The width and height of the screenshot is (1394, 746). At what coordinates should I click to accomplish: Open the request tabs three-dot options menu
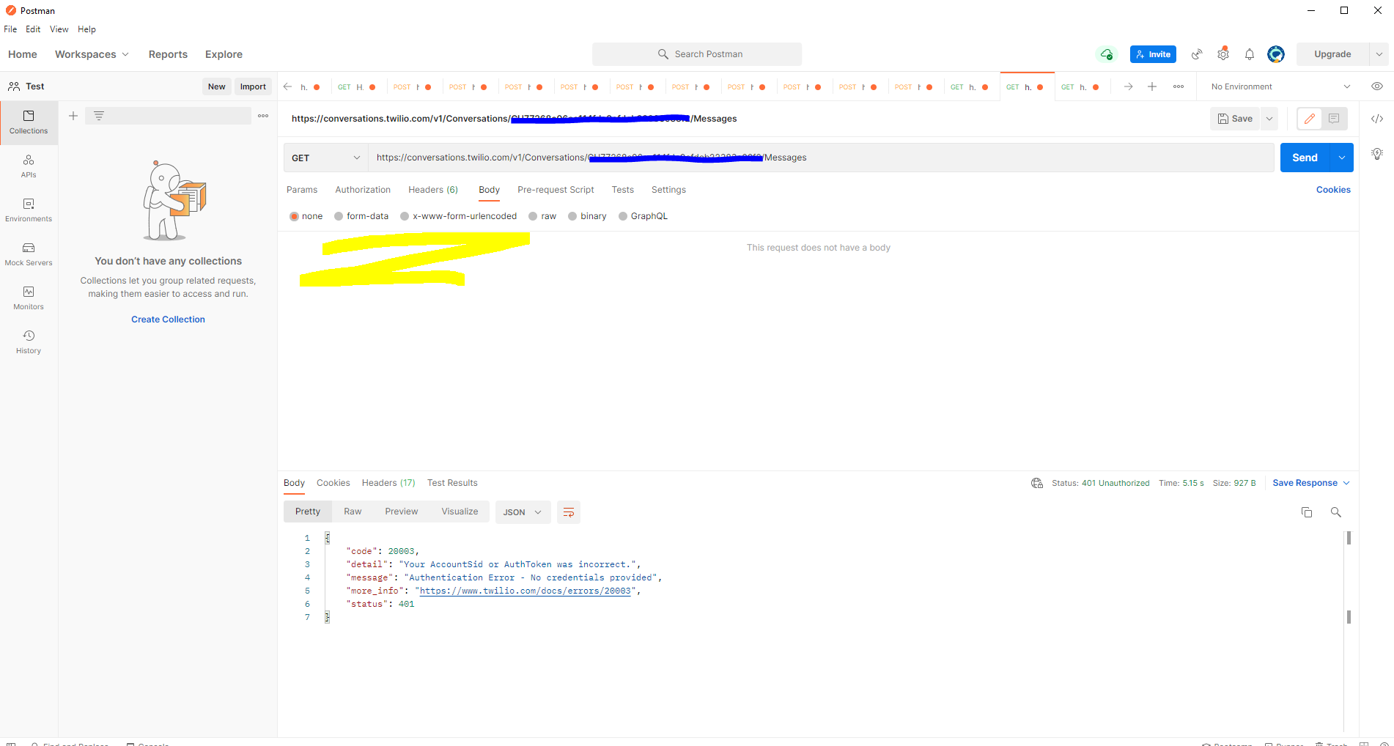(x=1179, y=86)
